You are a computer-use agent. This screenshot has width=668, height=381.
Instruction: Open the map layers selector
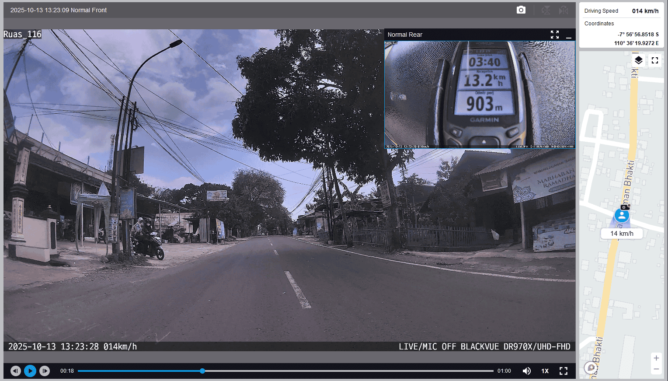point(638,60)
